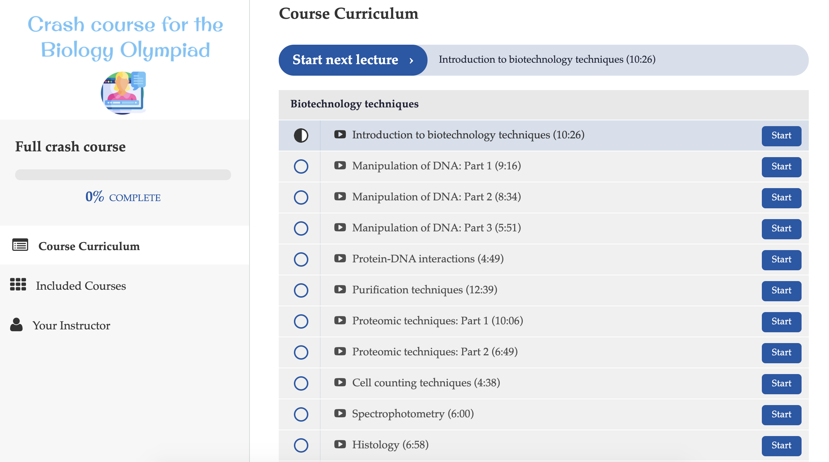Click video icon beside Protein-DNA interactions

click(340, 258)
